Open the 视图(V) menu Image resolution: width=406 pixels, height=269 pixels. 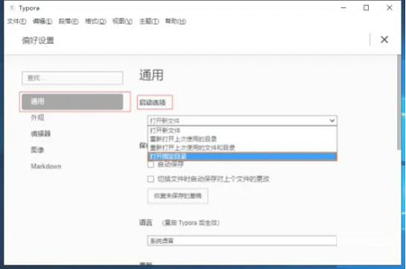point(122,21)
